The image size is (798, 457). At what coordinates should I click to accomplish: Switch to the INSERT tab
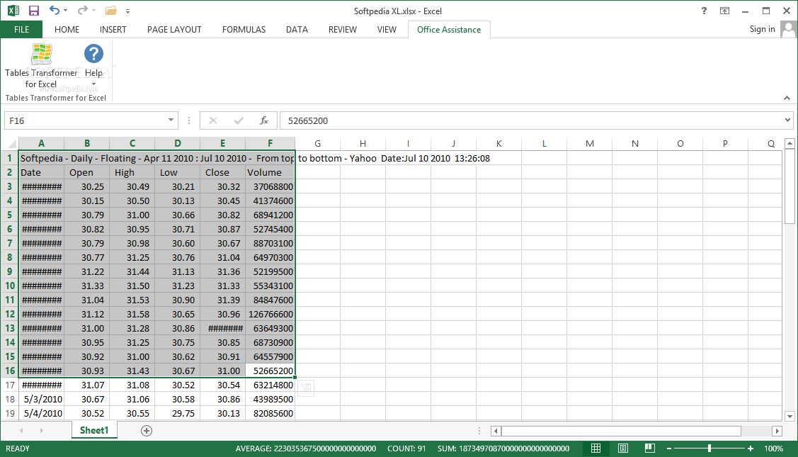tap(113, 30)
